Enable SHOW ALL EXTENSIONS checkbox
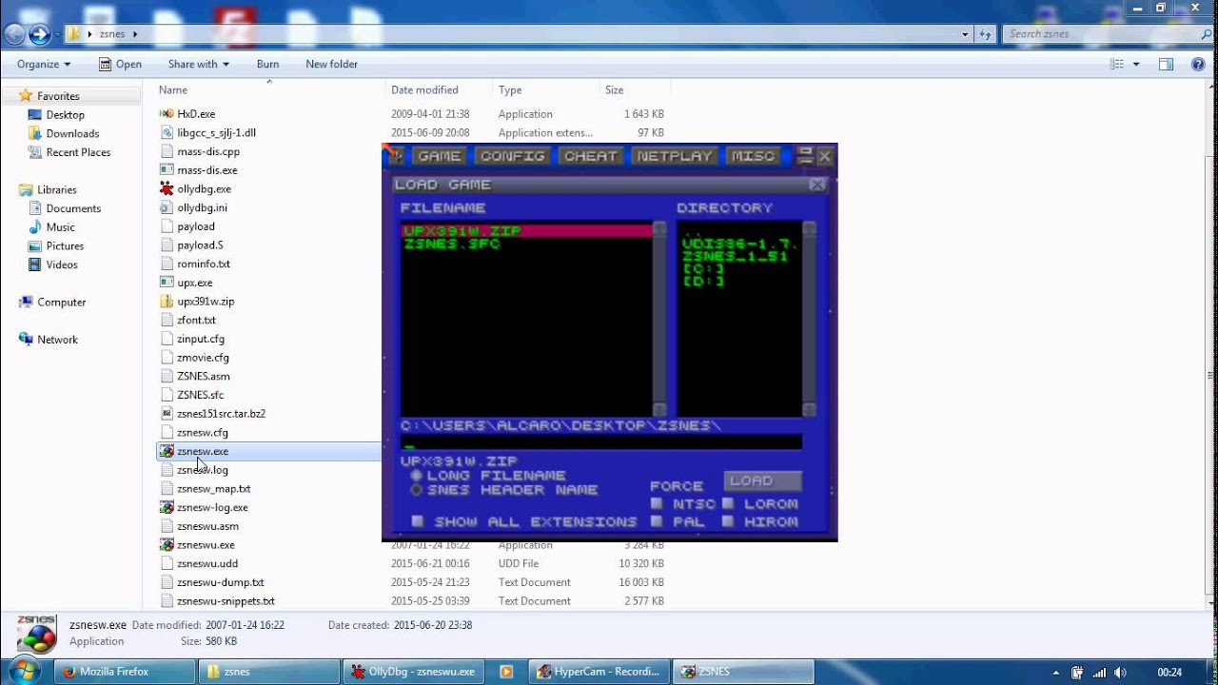Screen dimensions: 1218x685 (417, 521)
